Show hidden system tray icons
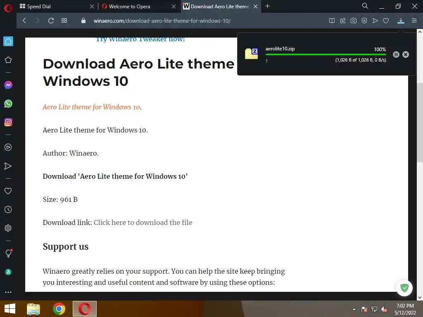Image resolution: width=423 pixels, height=317 pixels. [x=354, y=309]
